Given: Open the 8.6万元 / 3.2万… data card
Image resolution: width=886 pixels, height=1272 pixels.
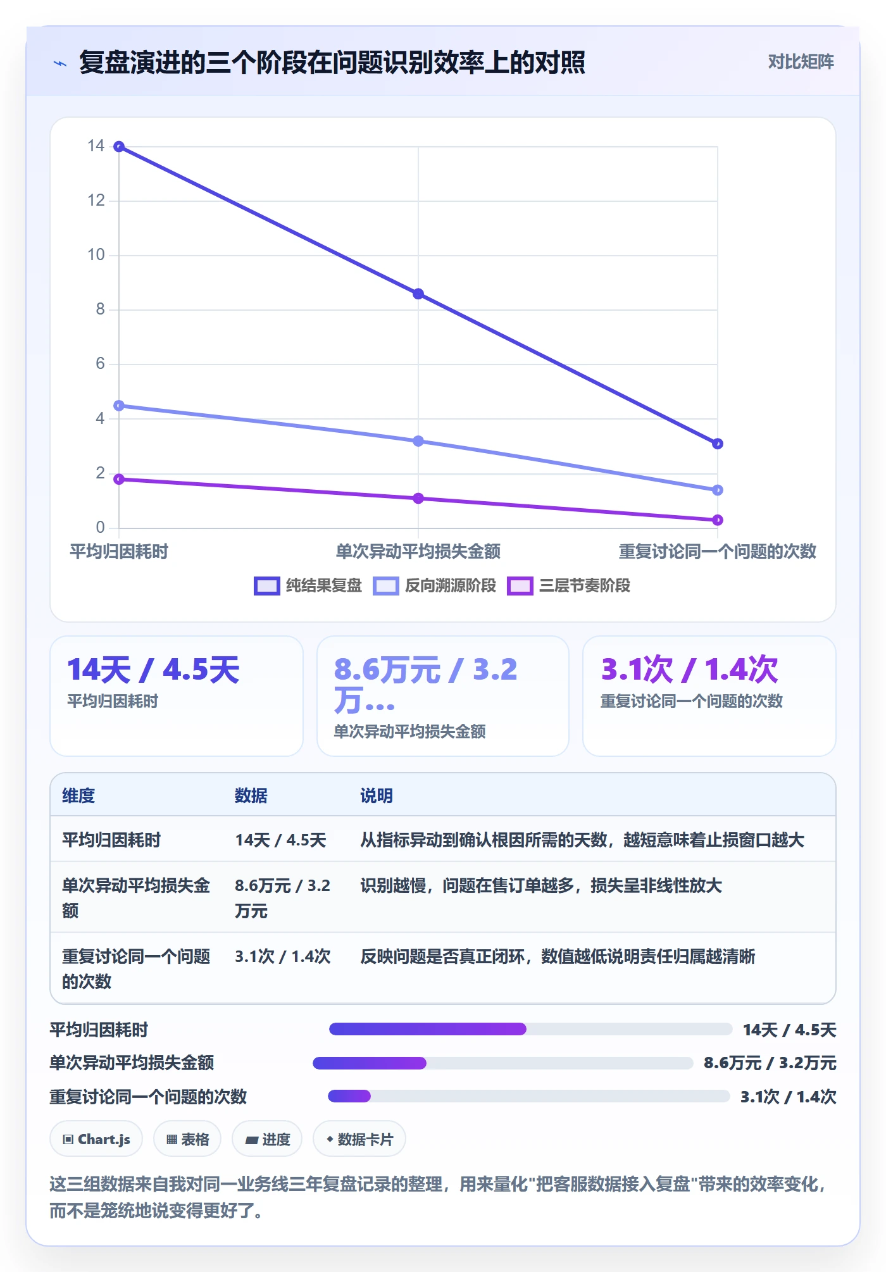Looking at the screenshot, I should pyautogui.click(x=443, y=696).
